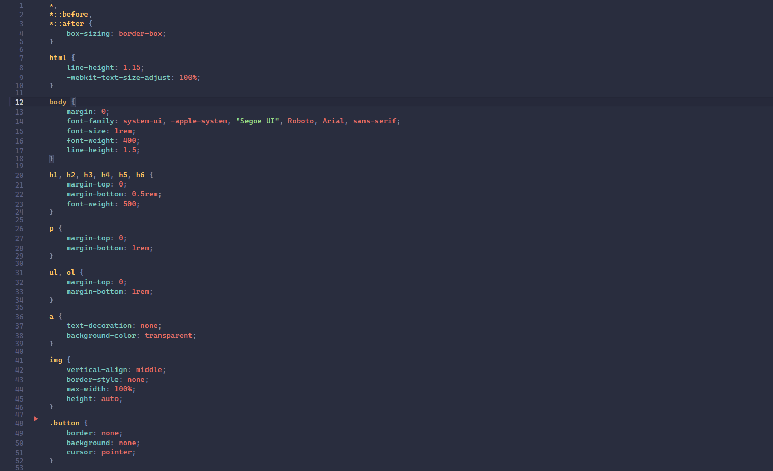The height and width of the screenshot is (471, 773).
Task: Click line number 48 in the gutter
Action: click(x=19, y=423)
